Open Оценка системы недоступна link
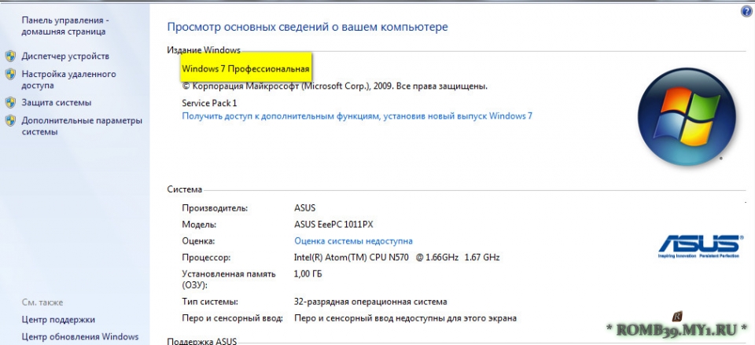Viewport: 755px width, 345px height. pos(353,241)
